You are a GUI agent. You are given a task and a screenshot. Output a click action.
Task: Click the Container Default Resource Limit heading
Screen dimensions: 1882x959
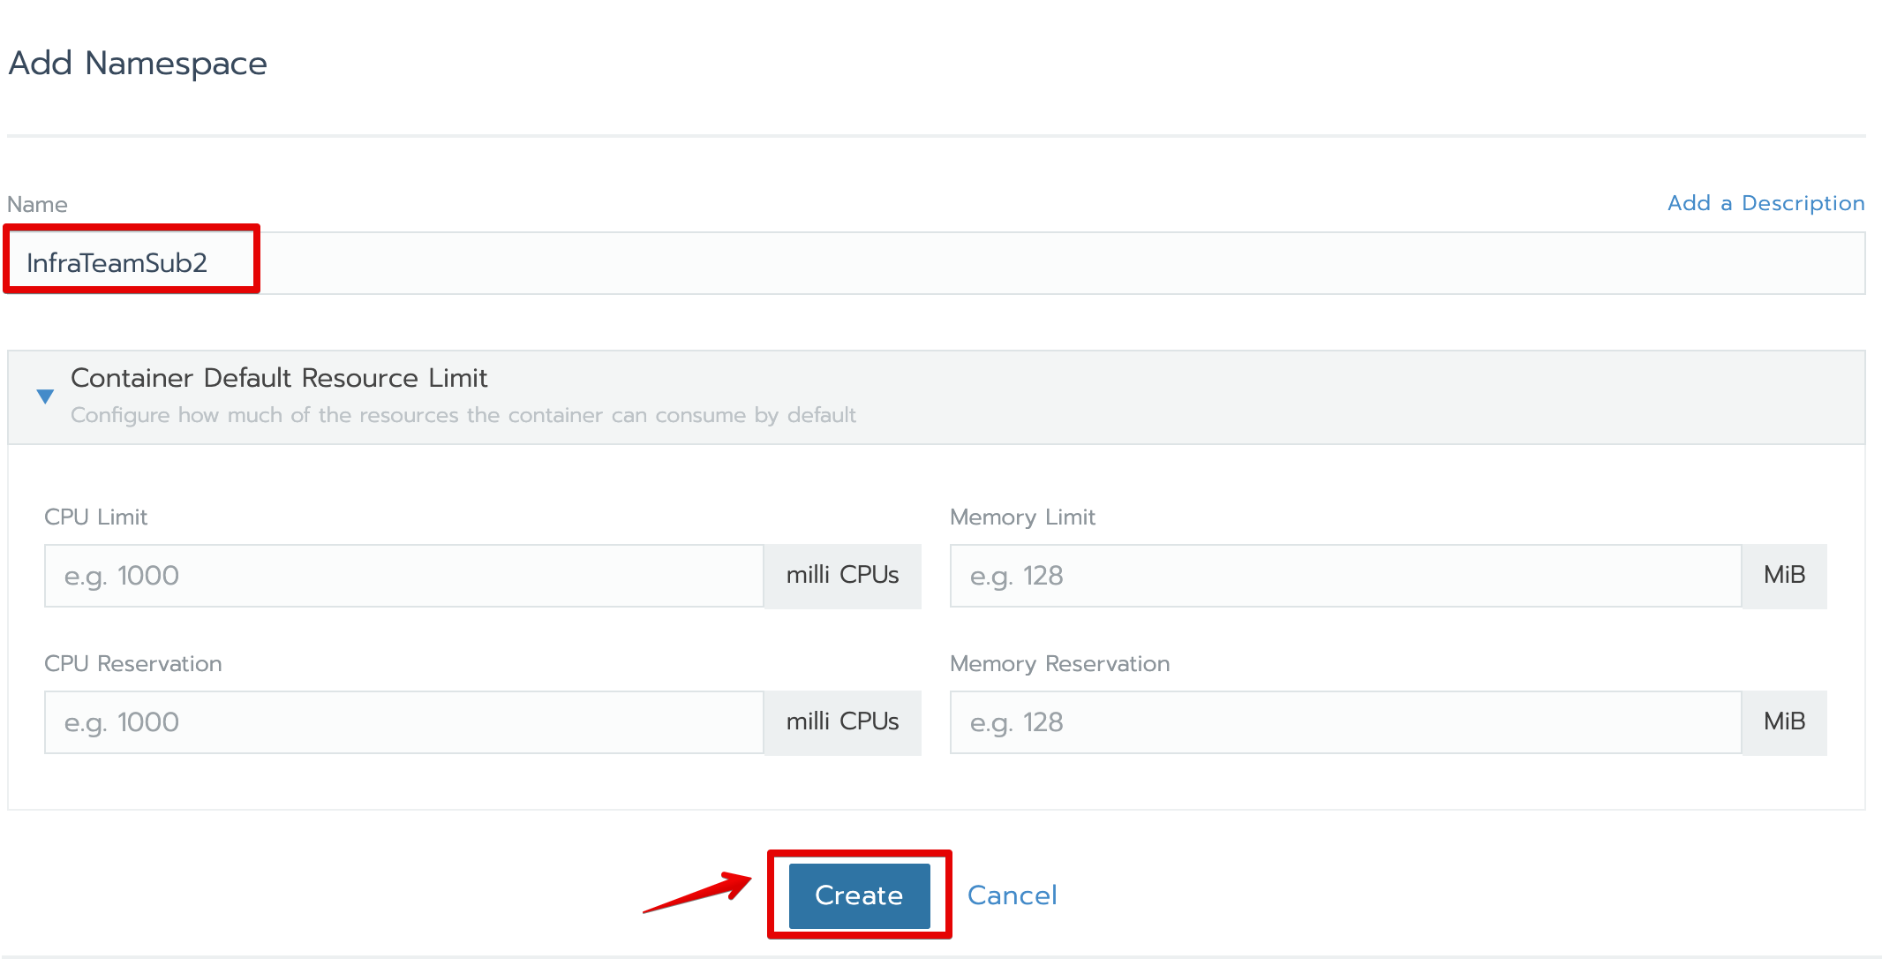[279, 378]
